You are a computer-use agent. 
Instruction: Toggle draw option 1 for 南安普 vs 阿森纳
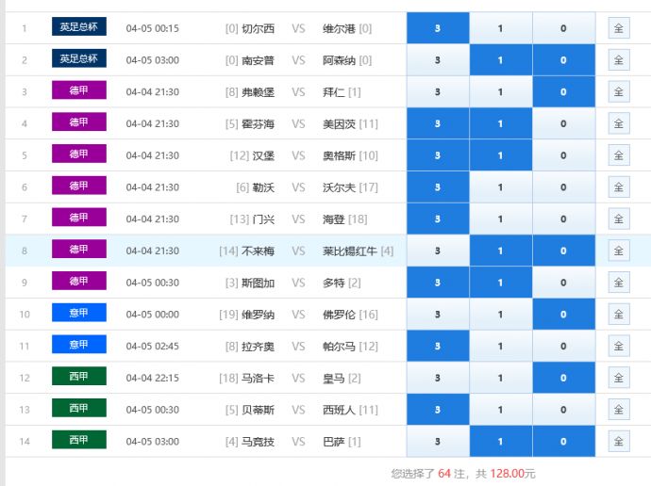(x=500, y=60)
